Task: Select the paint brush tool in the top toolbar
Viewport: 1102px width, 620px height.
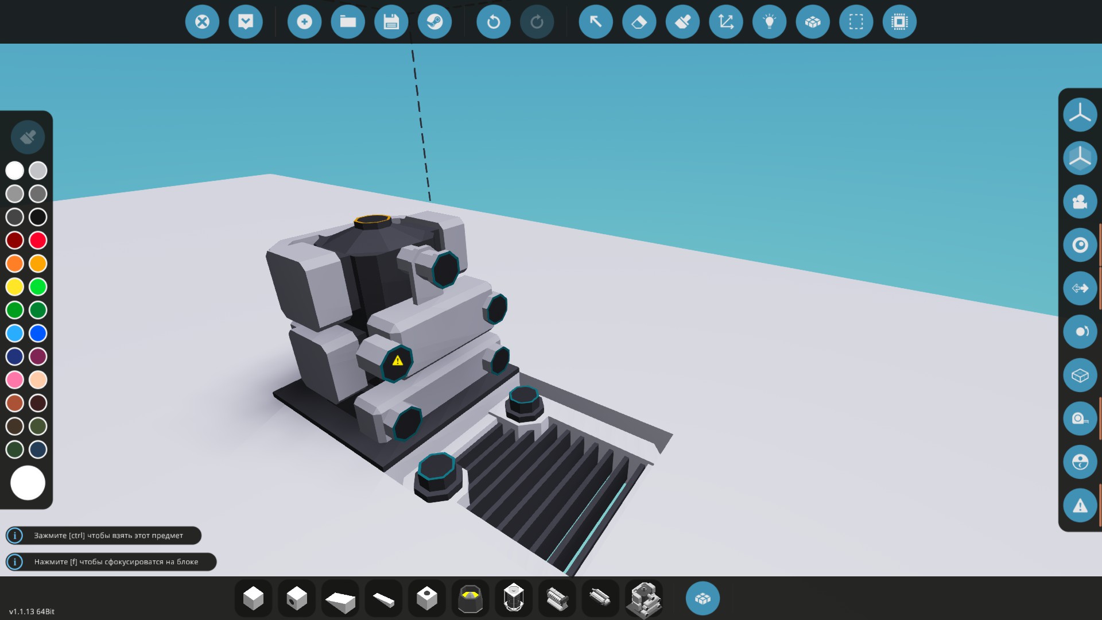Action: pos(682,22)
